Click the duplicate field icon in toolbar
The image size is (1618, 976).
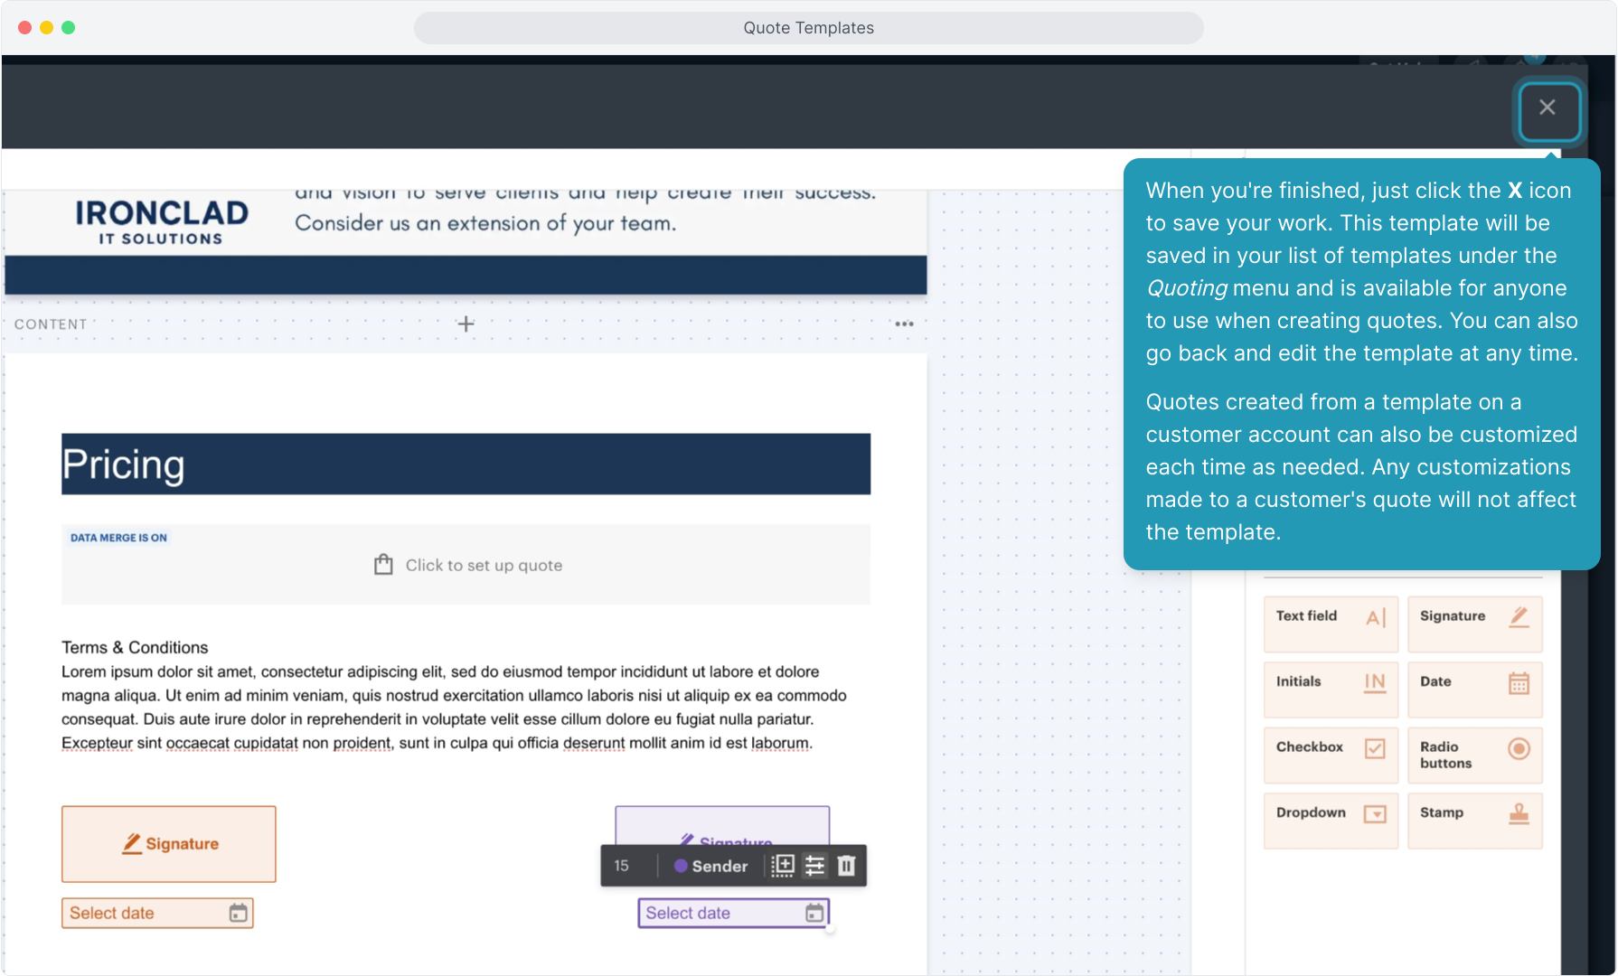[783, 866]
